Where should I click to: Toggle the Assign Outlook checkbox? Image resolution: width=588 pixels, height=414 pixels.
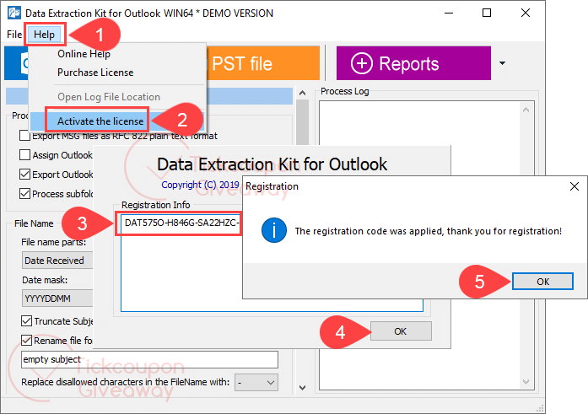tap(24, 155)
